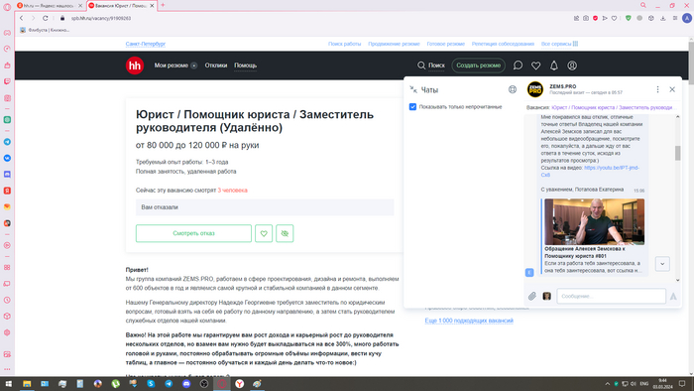Viewport: 694px width, 391px height.
Task: Open hh.ru notifications bell
Action: [553, 65]
